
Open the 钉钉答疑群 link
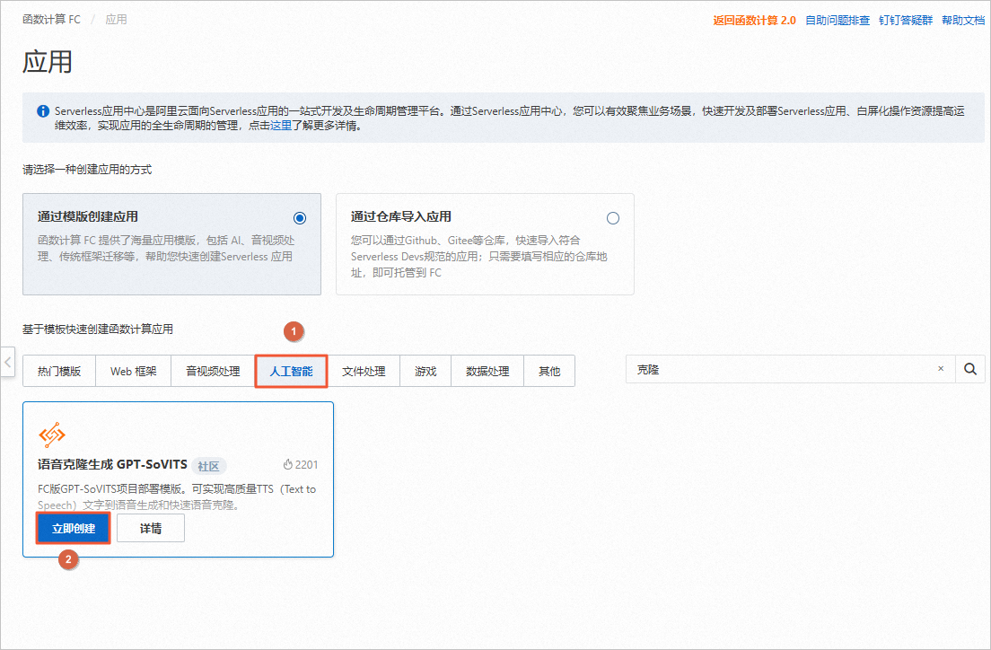(906, 21)
